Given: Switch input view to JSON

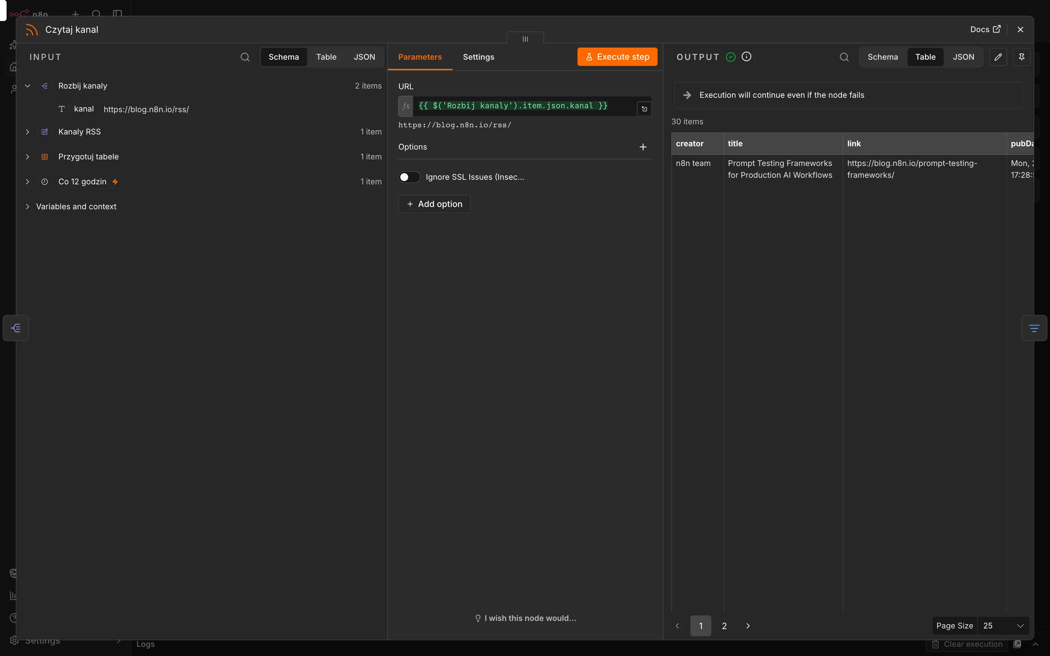Looking at the screenshot, I should (x=364, y=57).
